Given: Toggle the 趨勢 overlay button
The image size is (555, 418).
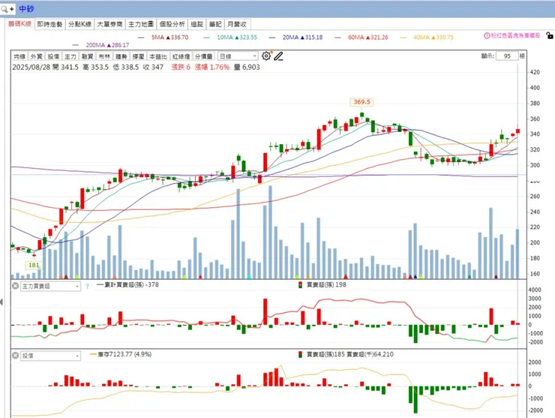Looking at the screenshot, I should point(121,56).
